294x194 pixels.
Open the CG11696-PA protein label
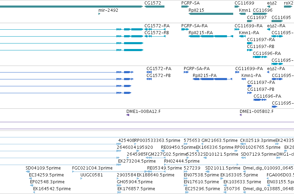(x=267, y=96)
